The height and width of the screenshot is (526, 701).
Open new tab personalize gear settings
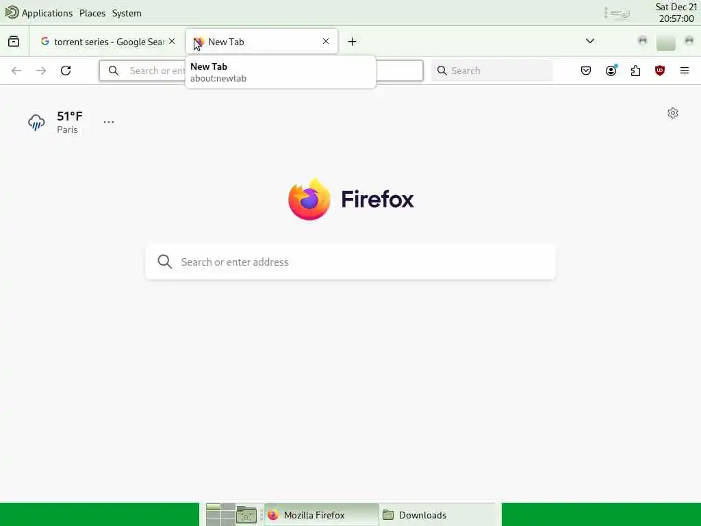[673, 113]
